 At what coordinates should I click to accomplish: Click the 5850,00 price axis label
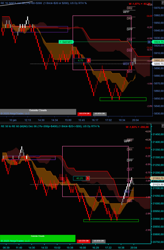(x=159, y=98)
